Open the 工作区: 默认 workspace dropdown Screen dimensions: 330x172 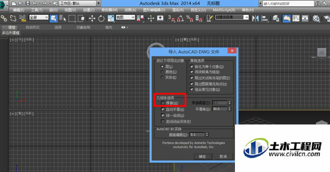(x=78, y=3)
